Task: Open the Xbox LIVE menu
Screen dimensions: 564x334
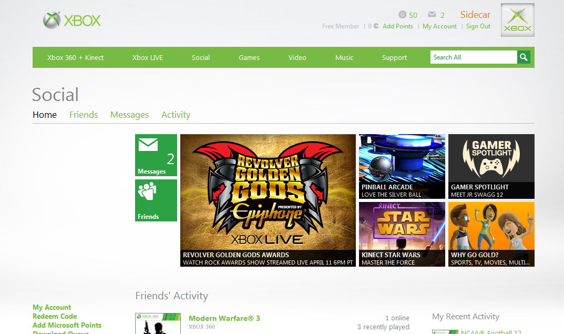Action: (148, 57)
